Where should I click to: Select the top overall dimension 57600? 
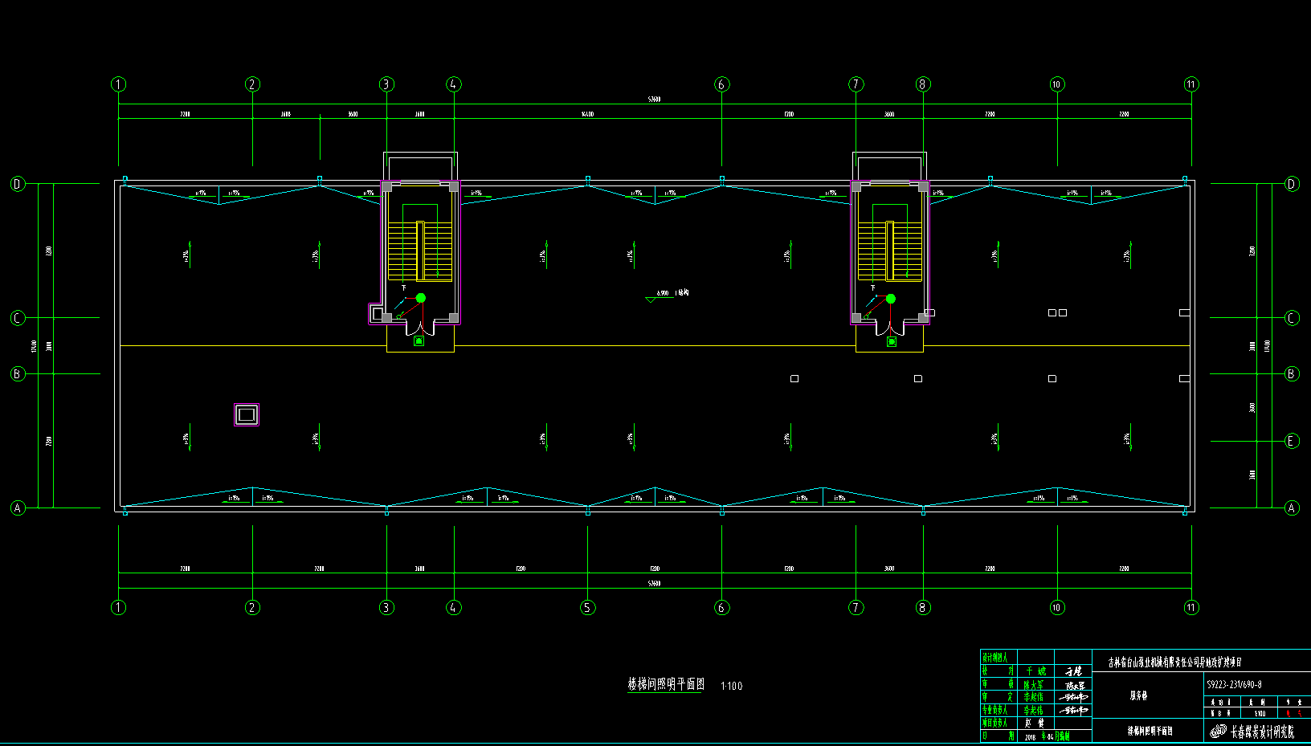point(655,100)
